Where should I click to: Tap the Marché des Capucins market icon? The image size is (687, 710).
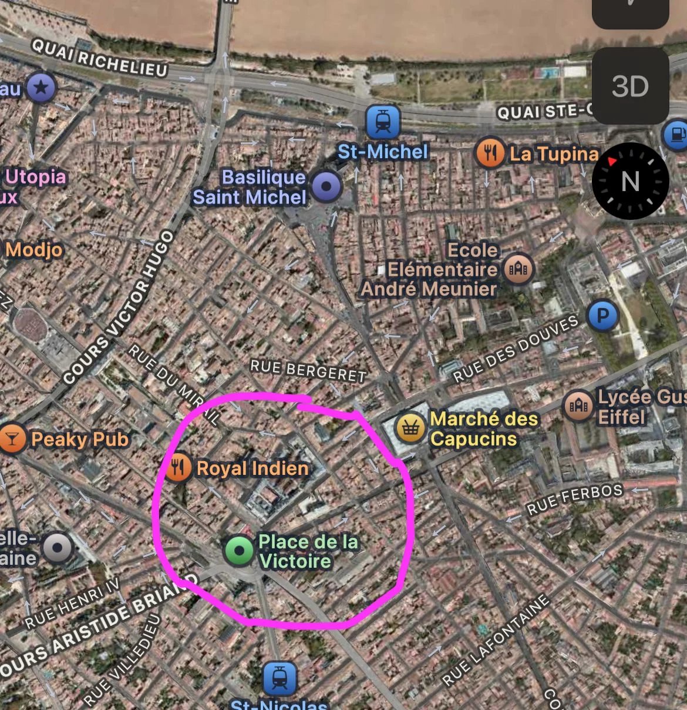click(410, 428)
